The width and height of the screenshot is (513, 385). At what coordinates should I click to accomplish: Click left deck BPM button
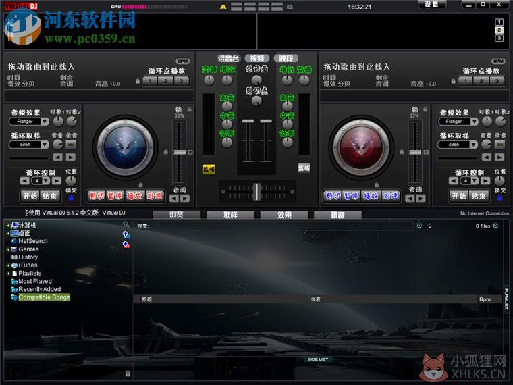(x=182, y=61)
